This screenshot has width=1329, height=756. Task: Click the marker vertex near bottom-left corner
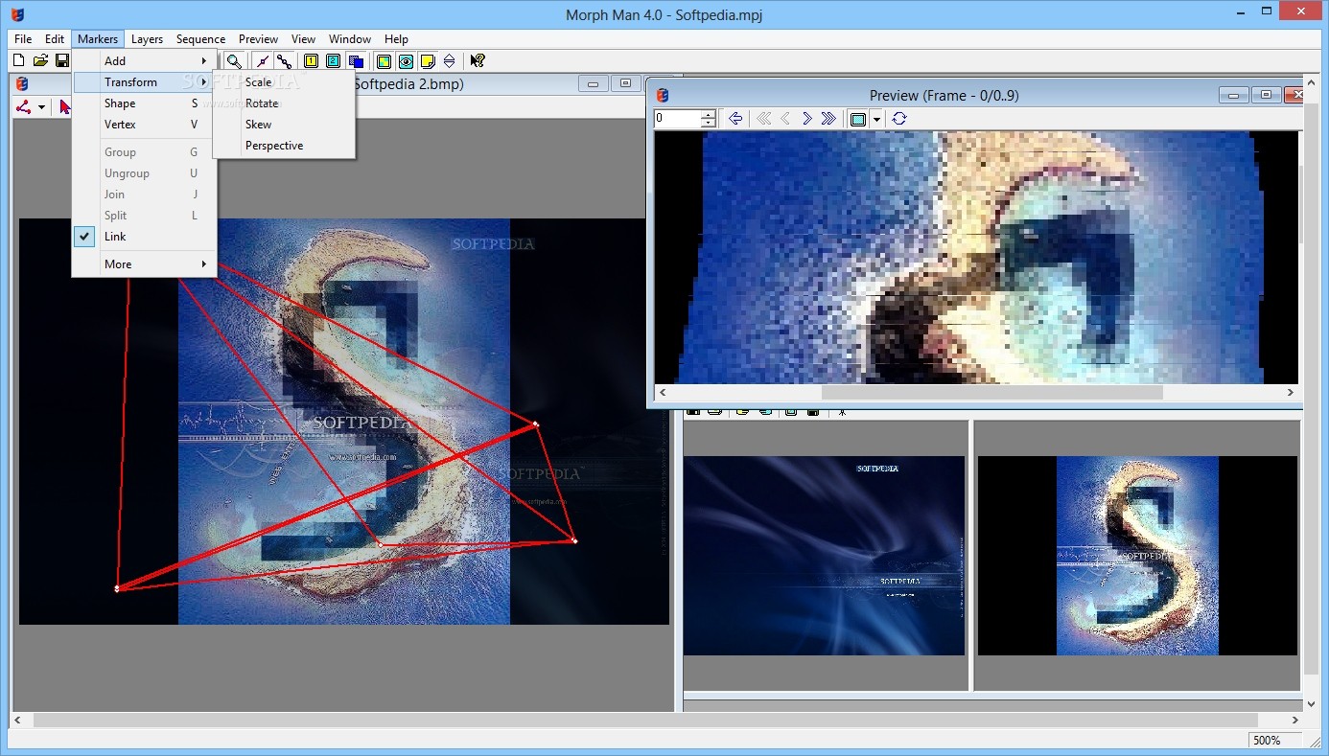(117, 588)
